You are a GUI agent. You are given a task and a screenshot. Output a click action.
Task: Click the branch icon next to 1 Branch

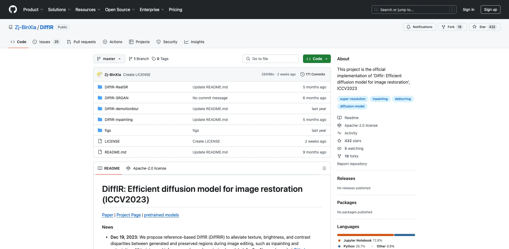(x=130, y=59)
